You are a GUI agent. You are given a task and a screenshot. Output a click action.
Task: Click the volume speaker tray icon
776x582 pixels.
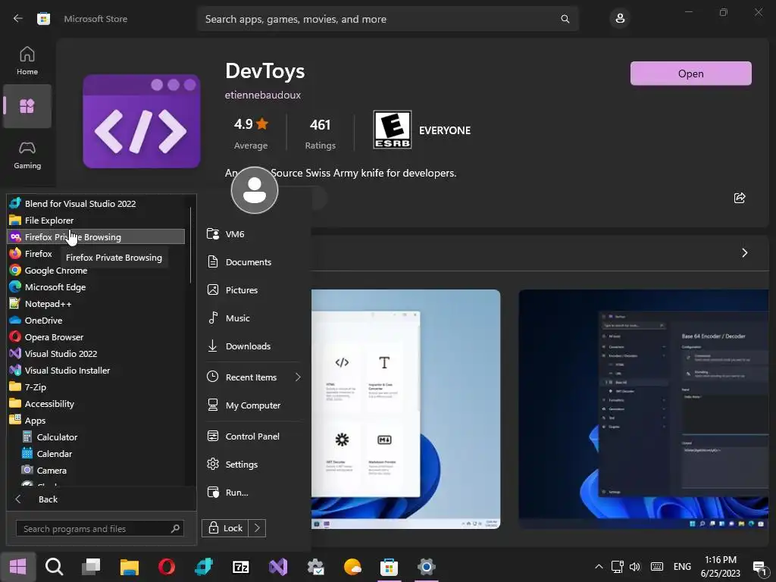(634, 567)
